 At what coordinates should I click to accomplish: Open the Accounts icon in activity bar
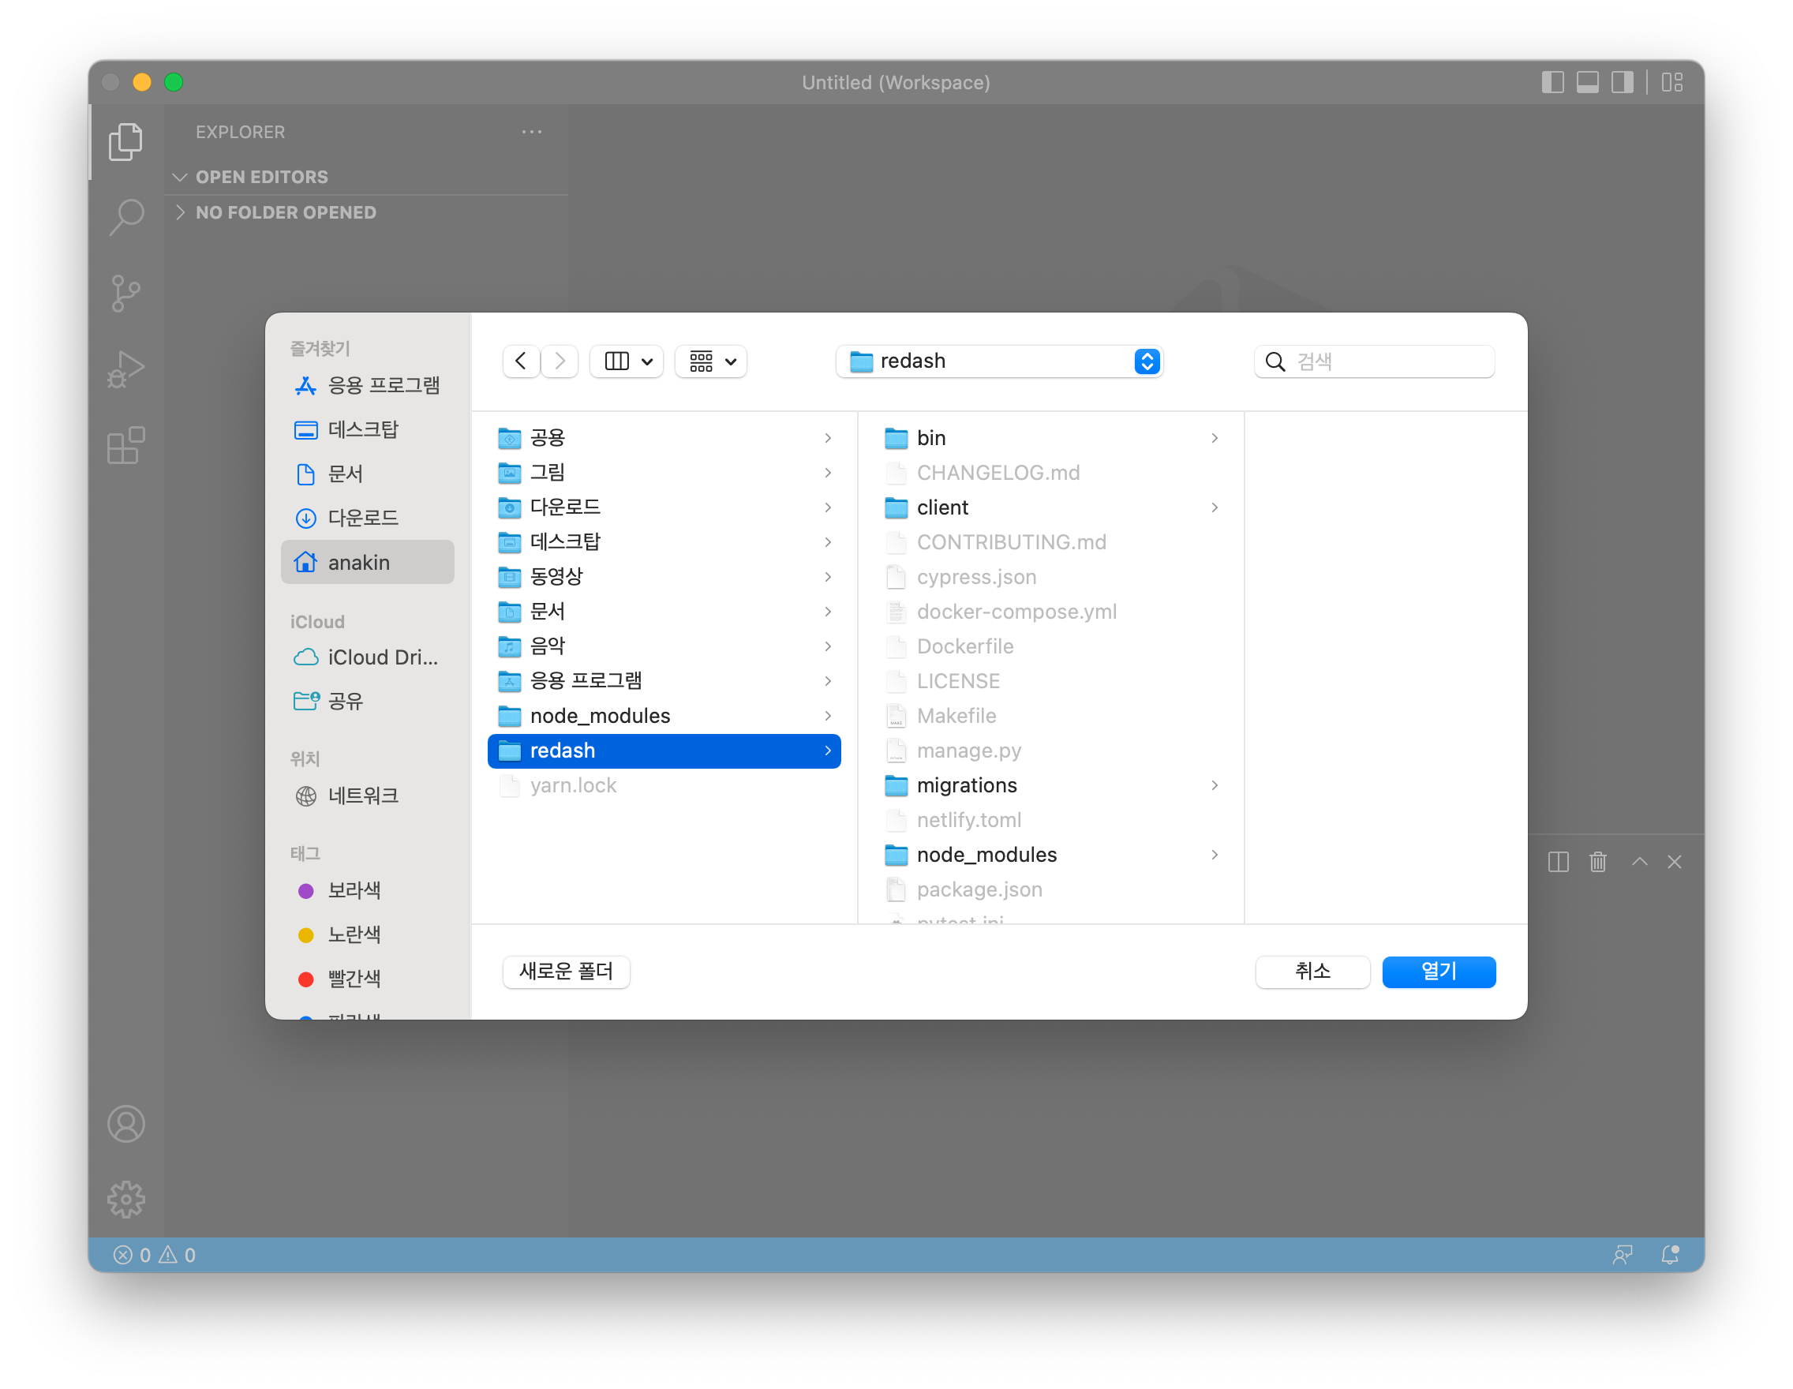coord(125,1124)
